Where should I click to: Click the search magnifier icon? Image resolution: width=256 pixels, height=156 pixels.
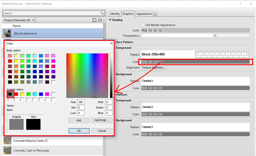(x=102, y=13)
